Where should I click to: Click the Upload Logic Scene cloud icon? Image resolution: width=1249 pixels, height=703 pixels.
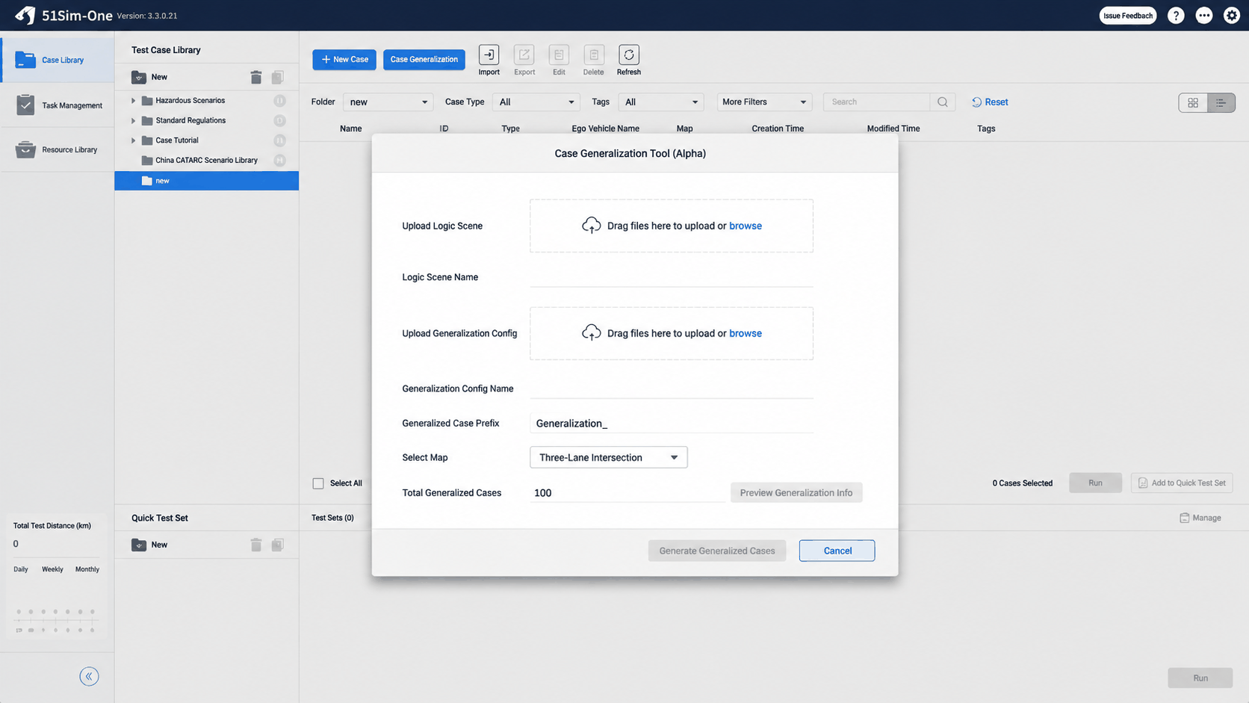(x=591, y=226)
